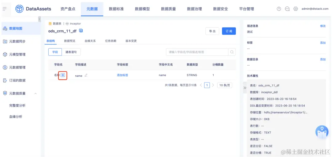Viewport: 332px width, 157px height.
Task: Open the 元数据 top menu
Action: point(92,9)
